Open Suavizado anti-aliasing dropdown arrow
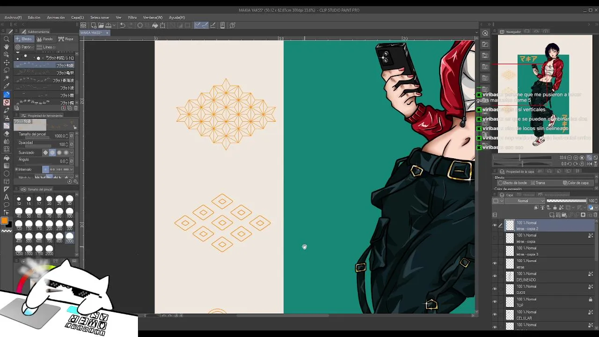 tap(72, 153)
